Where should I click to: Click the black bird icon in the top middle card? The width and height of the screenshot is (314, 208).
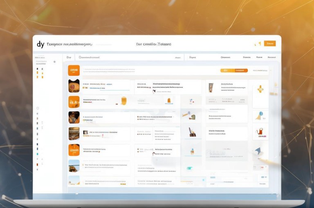[154, 91]
